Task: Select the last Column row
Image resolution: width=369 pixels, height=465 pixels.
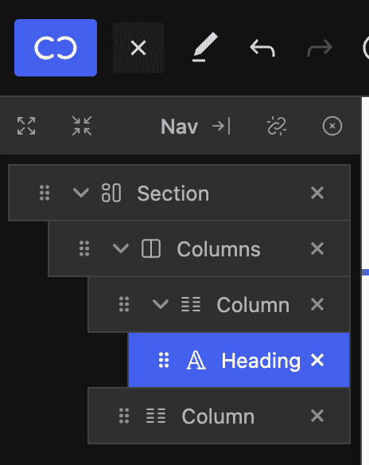Action: [x=219, y=416]
